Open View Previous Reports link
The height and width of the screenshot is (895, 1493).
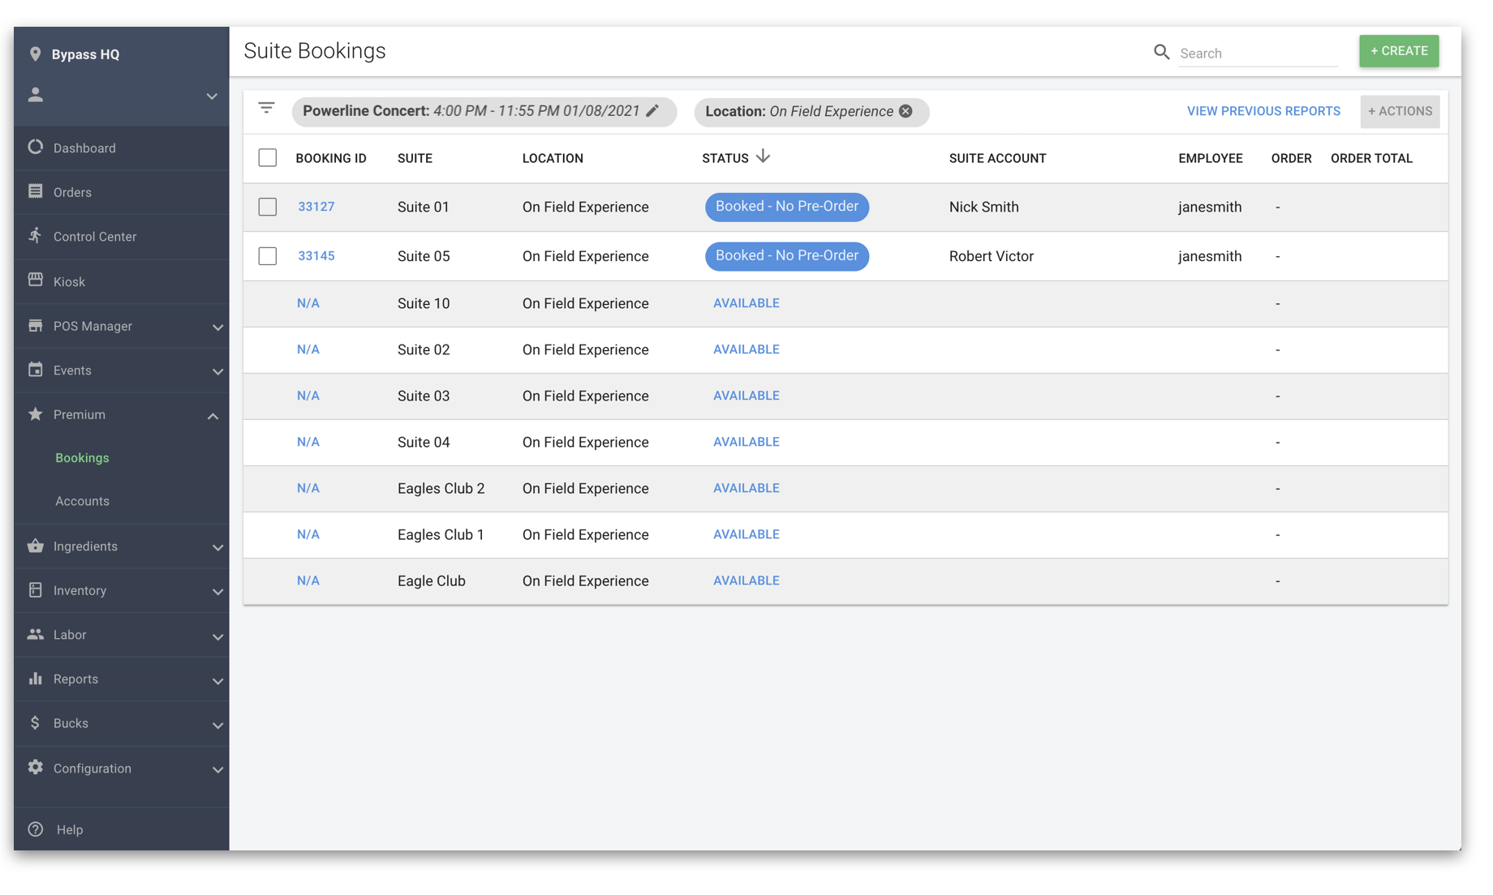(x=1263, y=111)
